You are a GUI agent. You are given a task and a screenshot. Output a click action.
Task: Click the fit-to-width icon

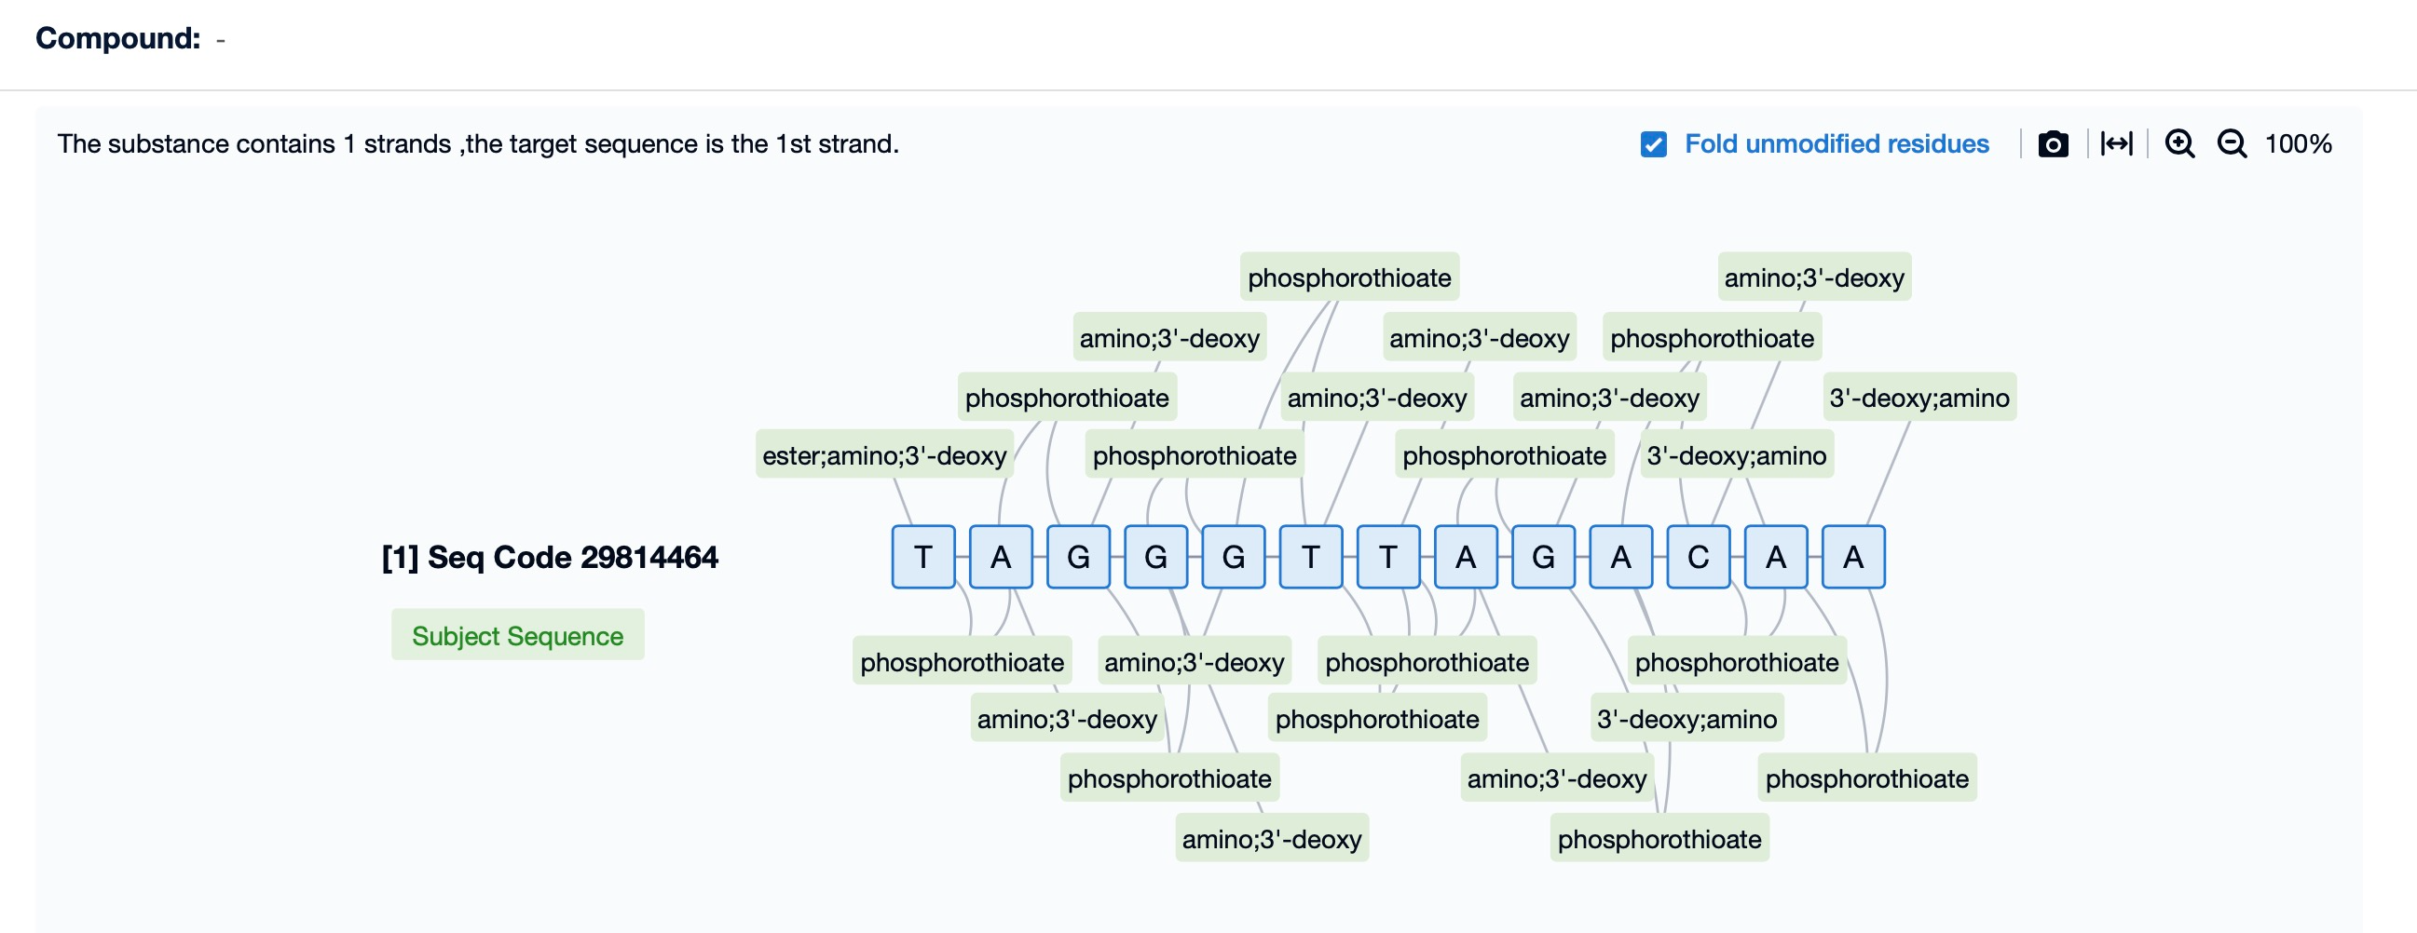click(2116, 143)
